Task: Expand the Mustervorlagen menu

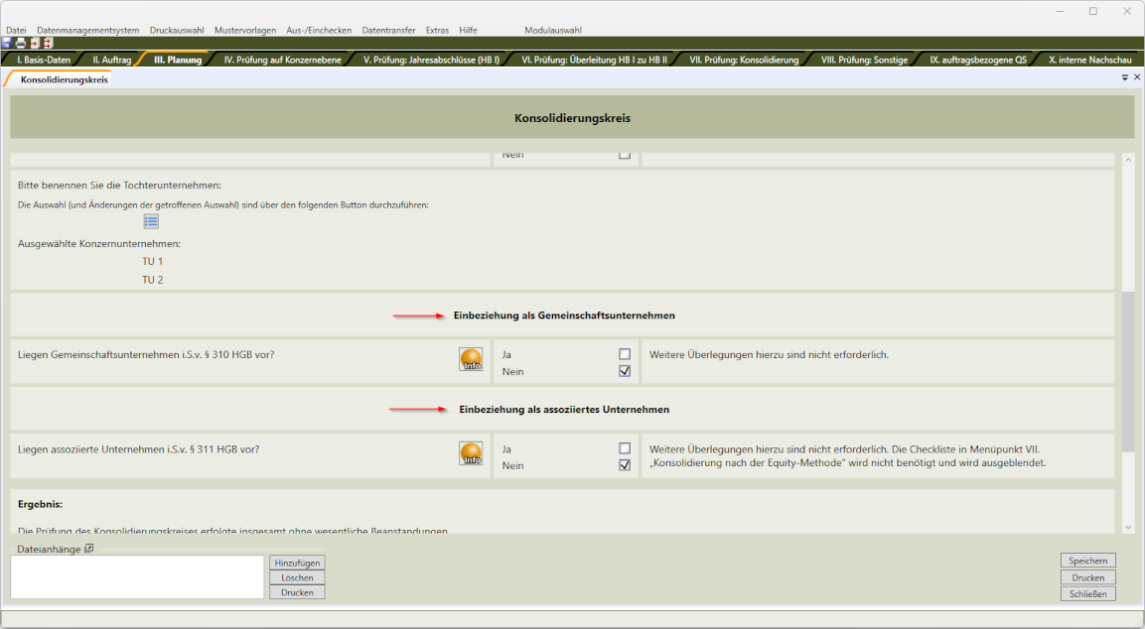Action: [x=246, y=31]
